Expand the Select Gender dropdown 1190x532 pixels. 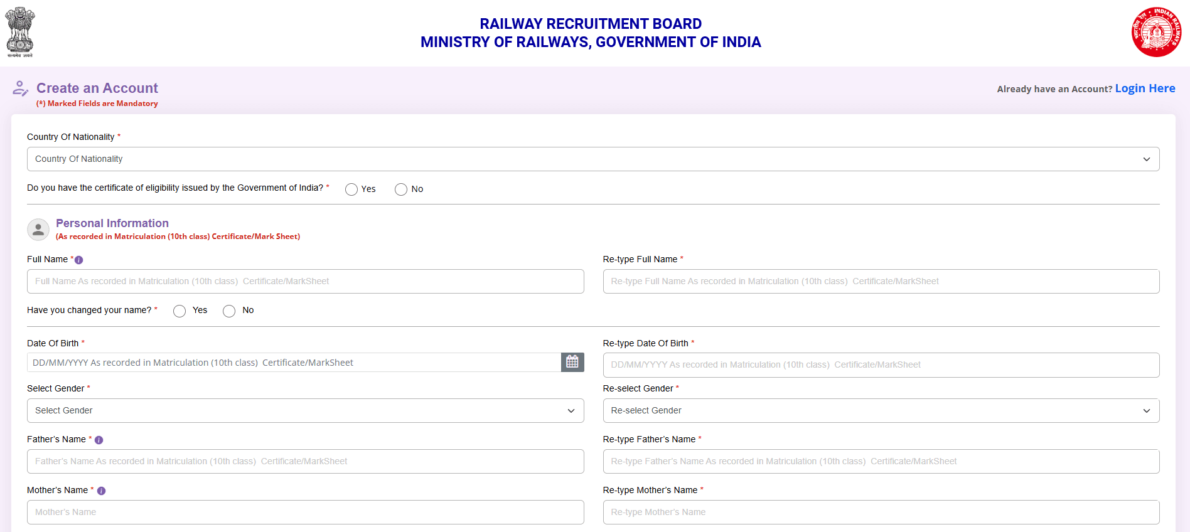coord(306,411)
